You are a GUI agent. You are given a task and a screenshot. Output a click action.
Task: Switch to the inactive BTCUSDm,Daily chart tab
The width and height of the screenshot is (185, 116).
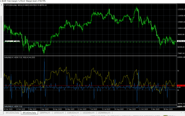pos(12,113)
